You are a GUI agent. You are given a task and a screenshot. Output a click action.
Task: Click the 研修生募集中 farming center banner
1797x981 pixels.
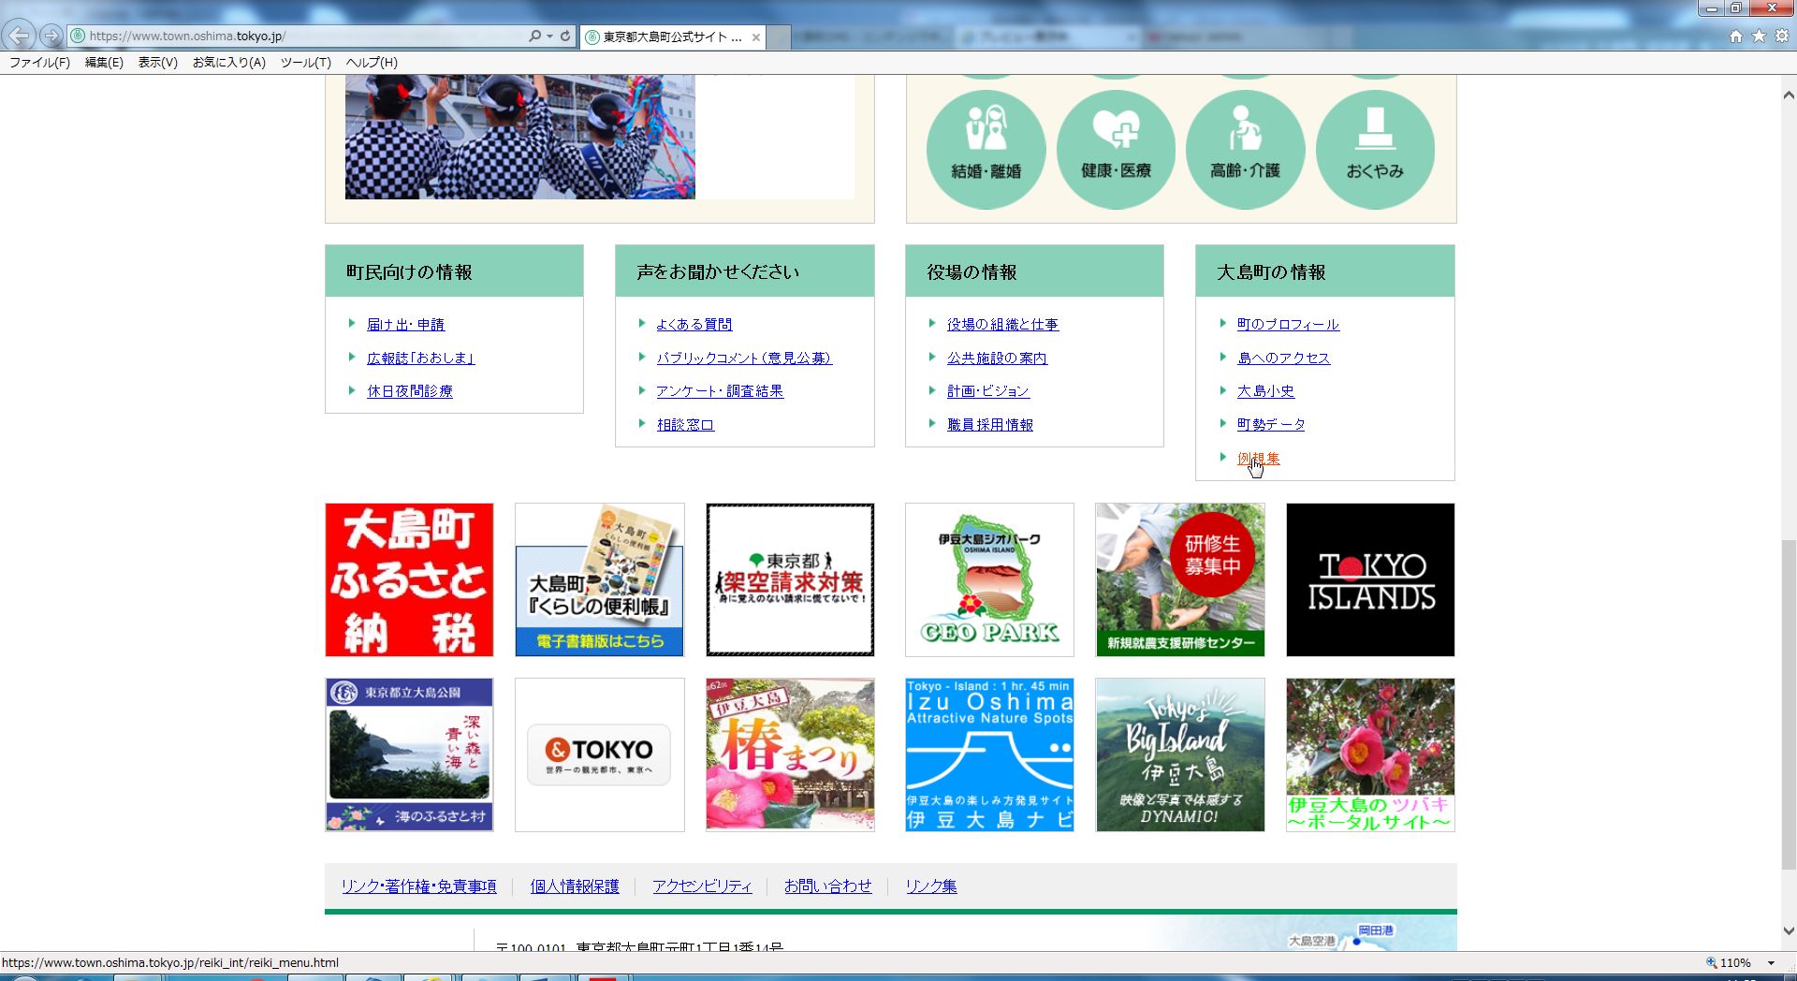click(x=1180, y=579)
